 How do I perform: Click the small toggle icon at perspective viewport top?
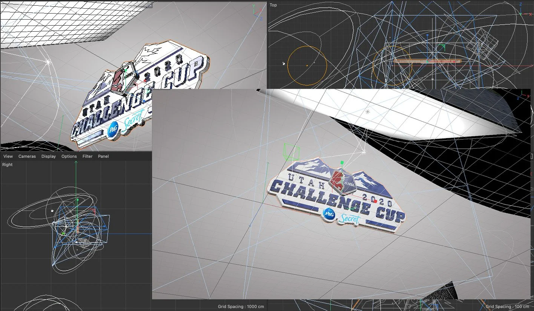(150, 5)
